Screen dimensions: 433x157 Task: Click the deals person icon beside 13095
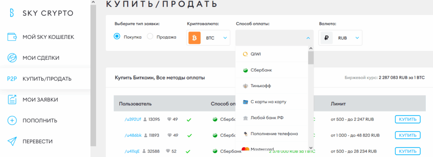click(145, 120)
